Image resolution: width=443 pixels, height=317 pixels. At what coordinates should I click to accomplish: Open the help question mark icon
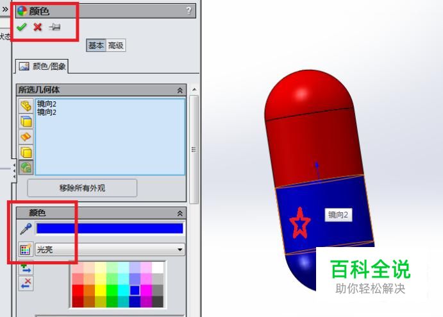(188, 11)
